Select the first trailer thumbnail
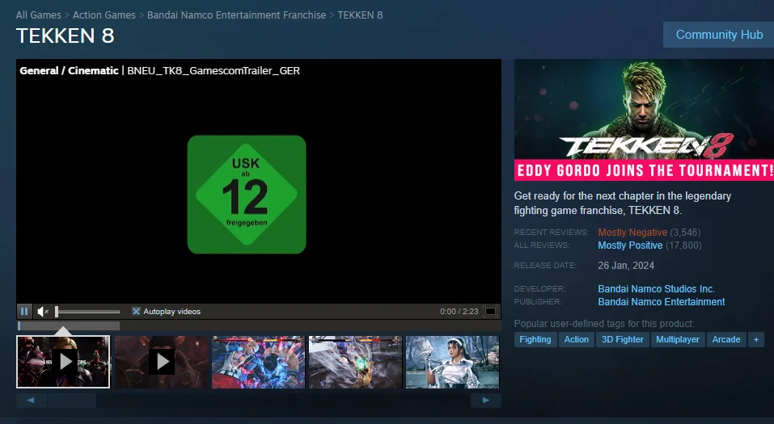 (x=63, y=362)
